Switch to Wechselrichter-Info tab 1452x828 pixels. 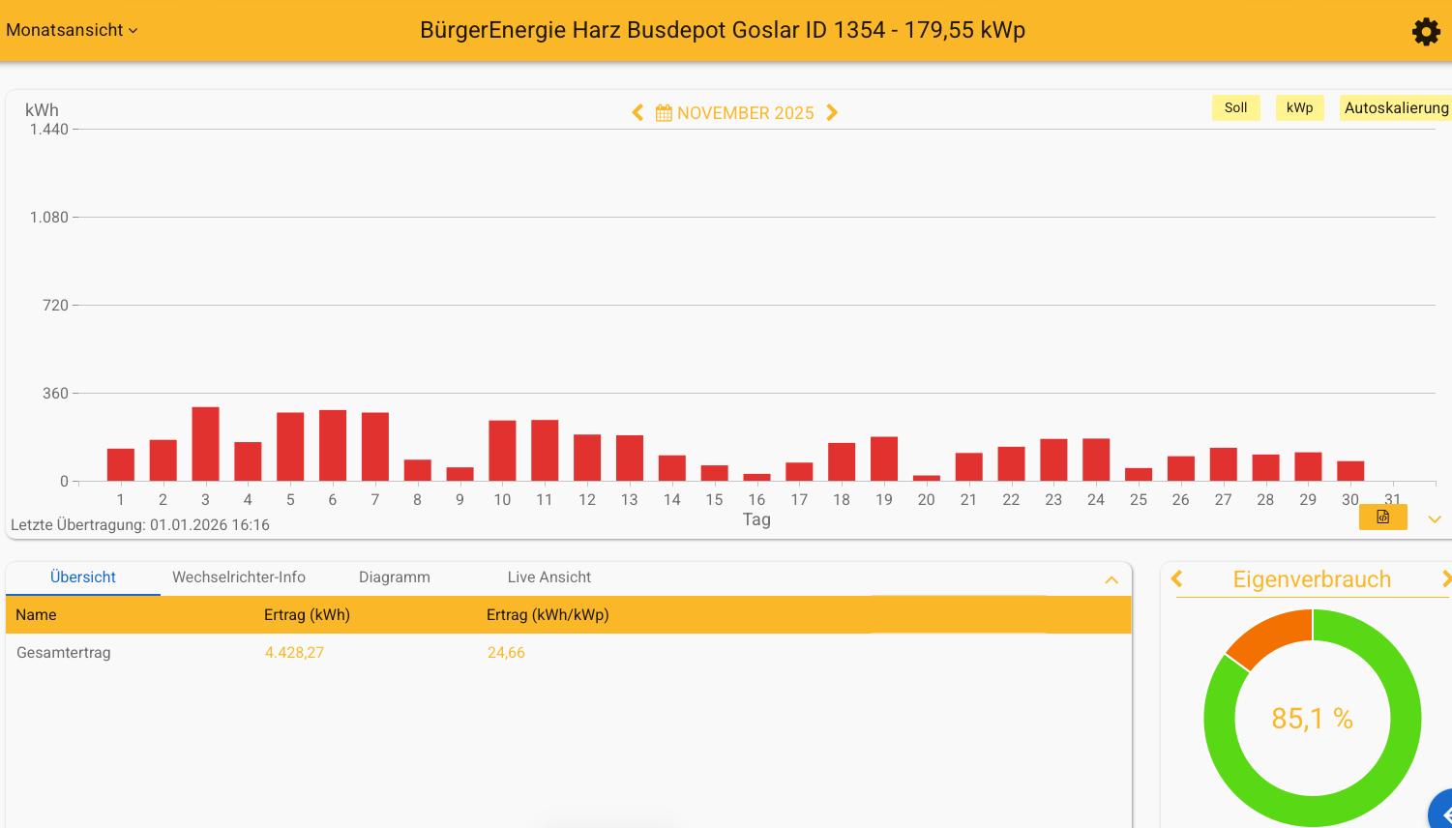[239, 577]
